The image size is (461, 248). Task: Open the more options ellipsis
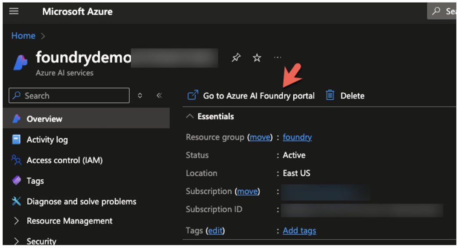click(x=277, y=57)
